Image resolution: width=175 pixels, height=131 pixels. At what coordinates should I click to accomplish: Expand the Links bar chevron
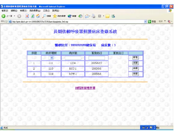(x=165, y=21)
